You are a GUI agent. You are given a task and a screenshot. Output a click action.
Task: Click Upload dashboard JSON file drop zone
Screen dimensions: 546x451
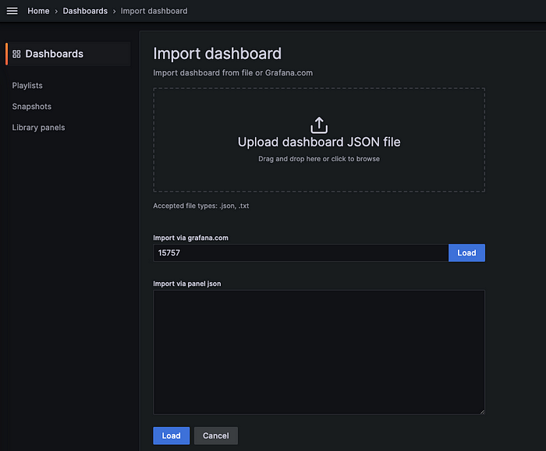coord(319,139)
